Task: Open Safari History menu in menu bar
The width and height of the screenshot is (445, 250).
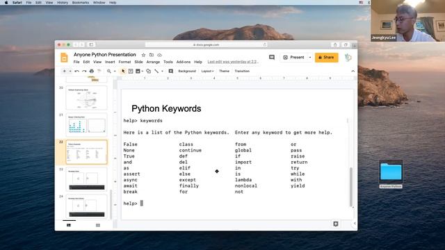Action: click(x=63, y=3)
